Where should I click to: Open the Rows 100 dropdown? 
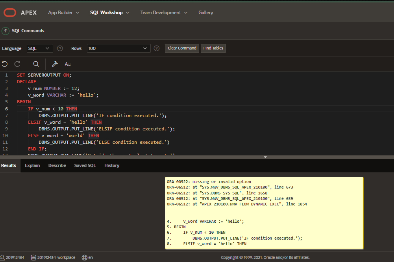(118, 48)
